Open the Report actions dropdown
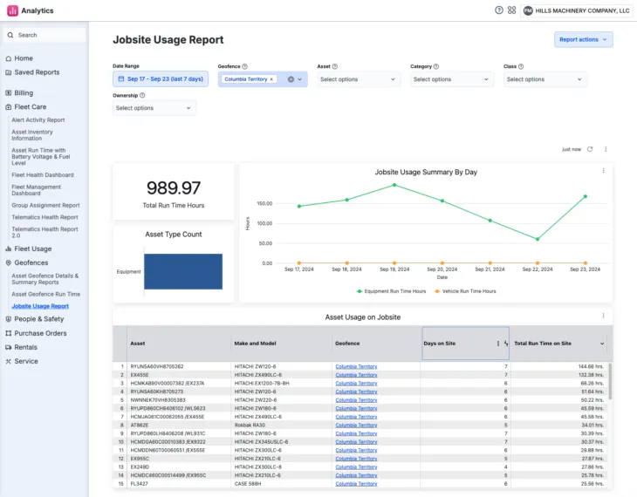 click(x=583, y=39)
